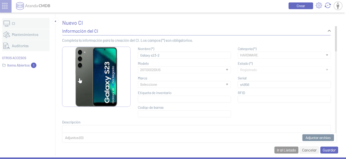Click the refresh sync icon
346x159 pixels.
pos(328,6)
